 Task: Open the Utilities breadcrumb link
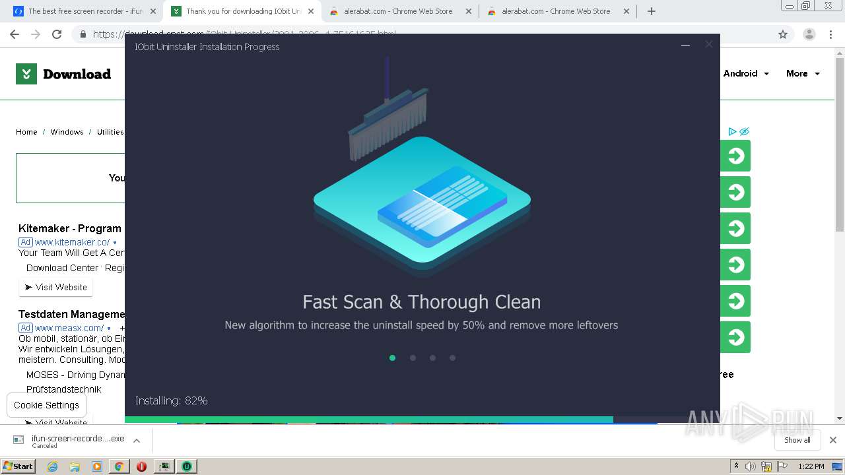click(x=110, y=132)
